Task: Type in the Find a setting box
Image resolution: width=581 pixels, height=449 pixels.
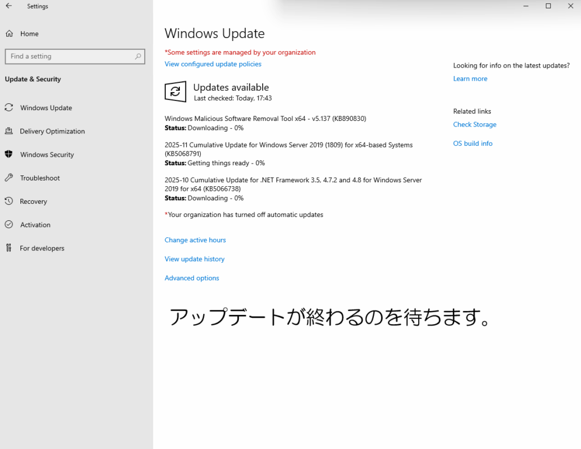Action: coord(68,57)
